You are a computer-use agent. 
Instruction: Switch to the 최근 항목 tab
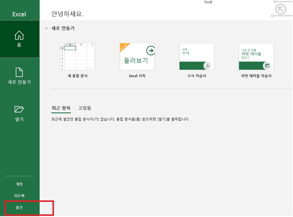click(61, 108)
